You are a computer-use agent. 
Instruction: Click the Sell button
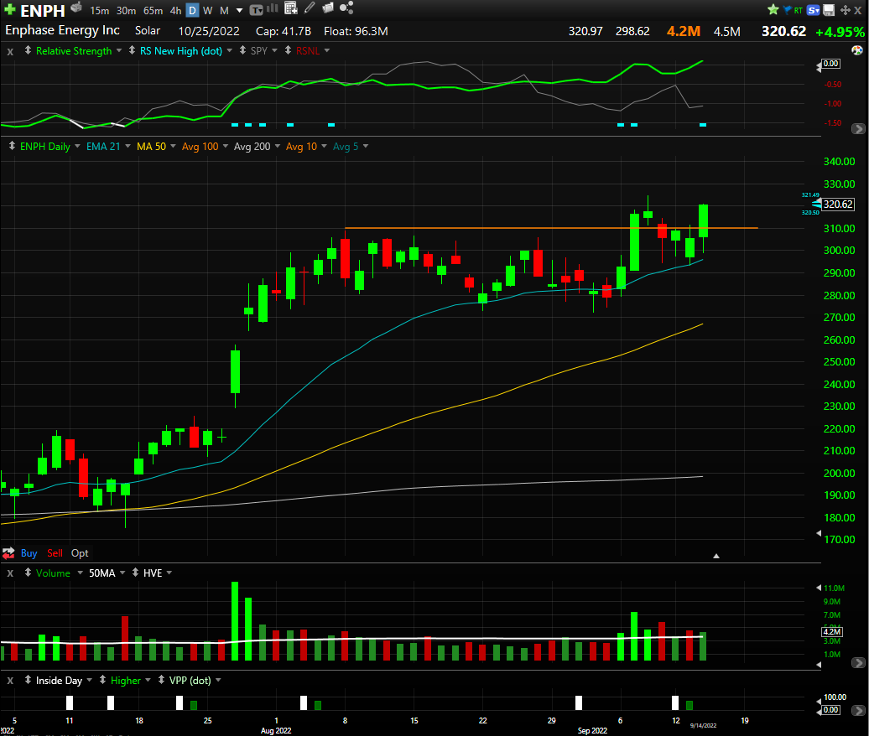55,552
